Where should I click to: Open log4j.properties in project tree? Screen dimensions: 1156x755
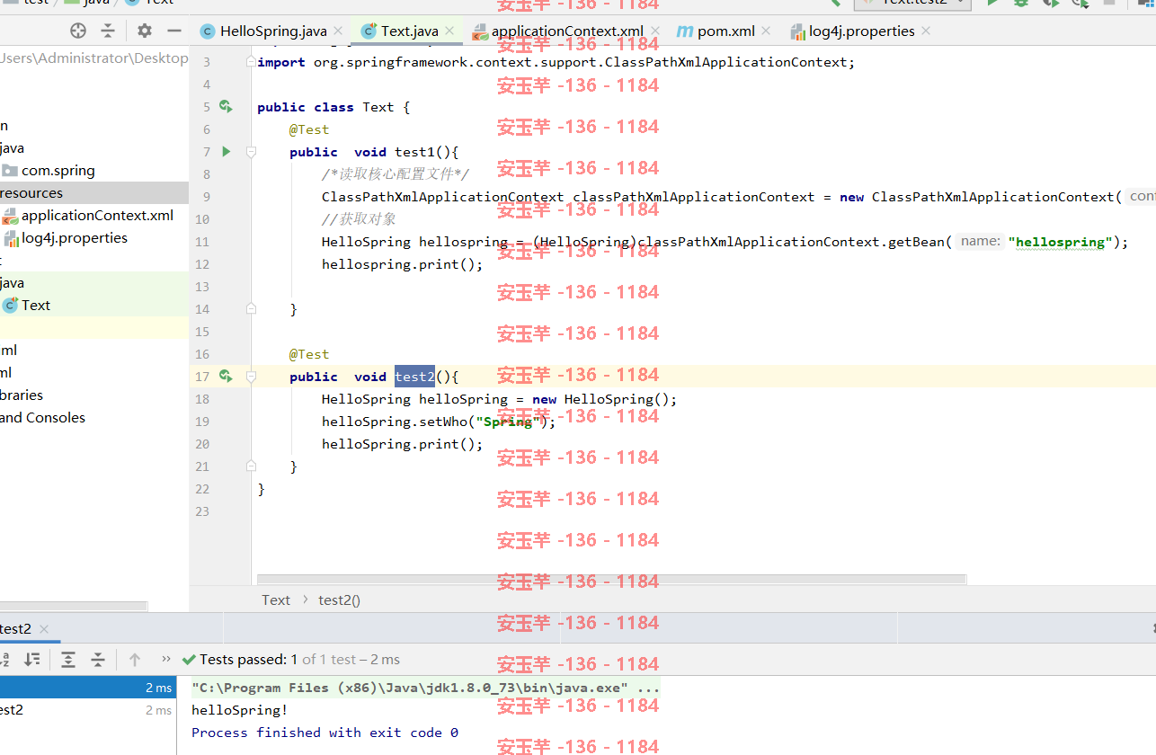tap(75, 238)
